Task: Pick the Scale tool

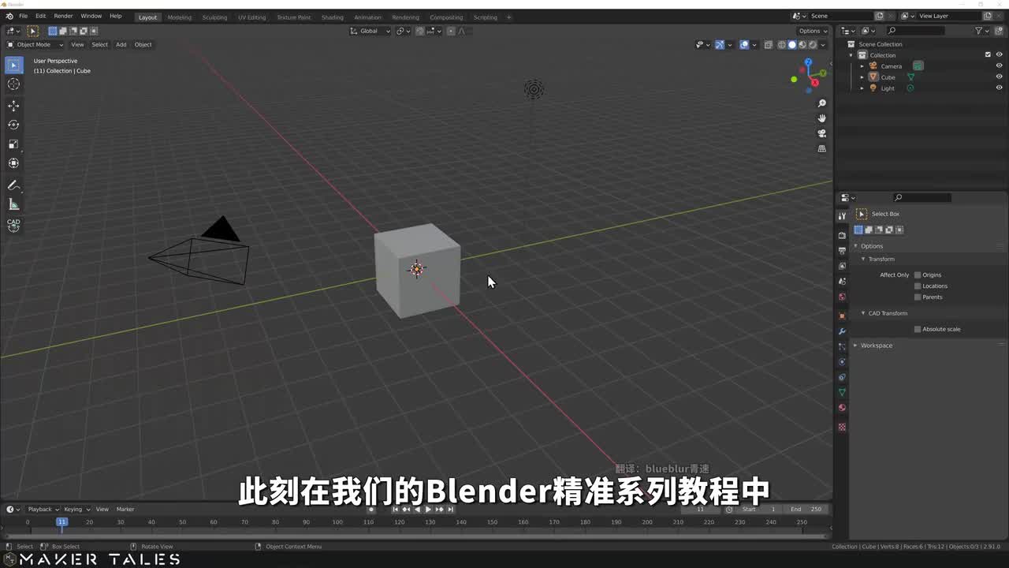Action: tap(13, 144)
